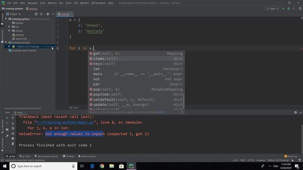Collapse External Libraries node

point(6,42)
